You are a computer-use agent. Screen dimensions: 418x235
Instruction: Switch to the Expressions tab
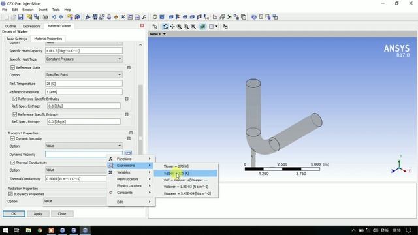31,26
